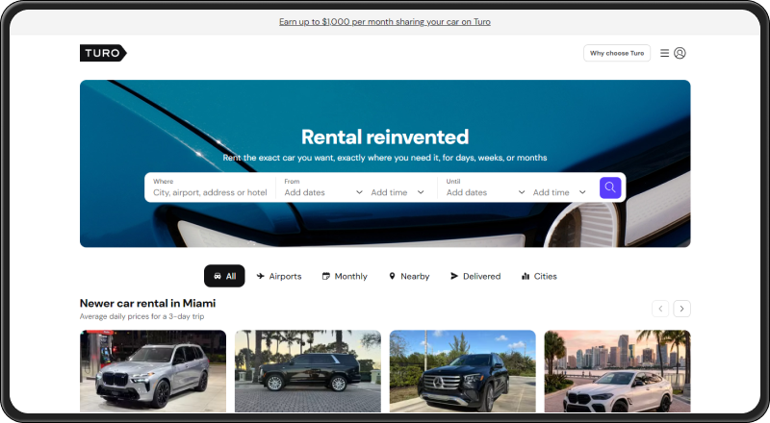Open the 'Earn up to $1,000' link
The image size is (770, 423).
click(x=385, y=21)
